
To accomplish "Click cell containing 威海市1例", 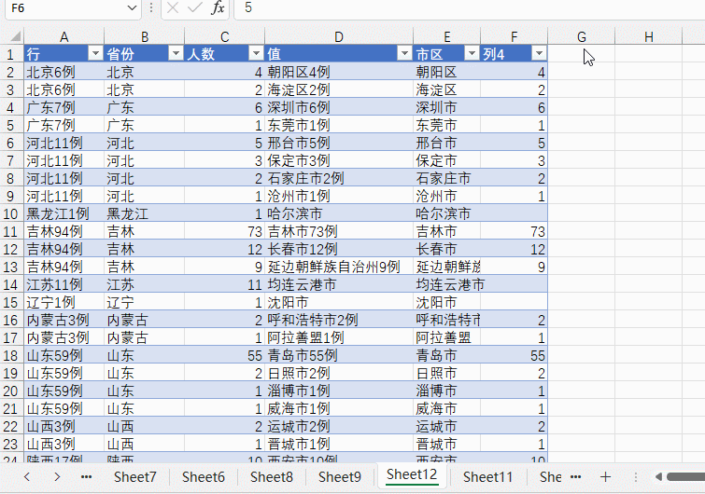I will pyautogui.click(x=339, y=408).
